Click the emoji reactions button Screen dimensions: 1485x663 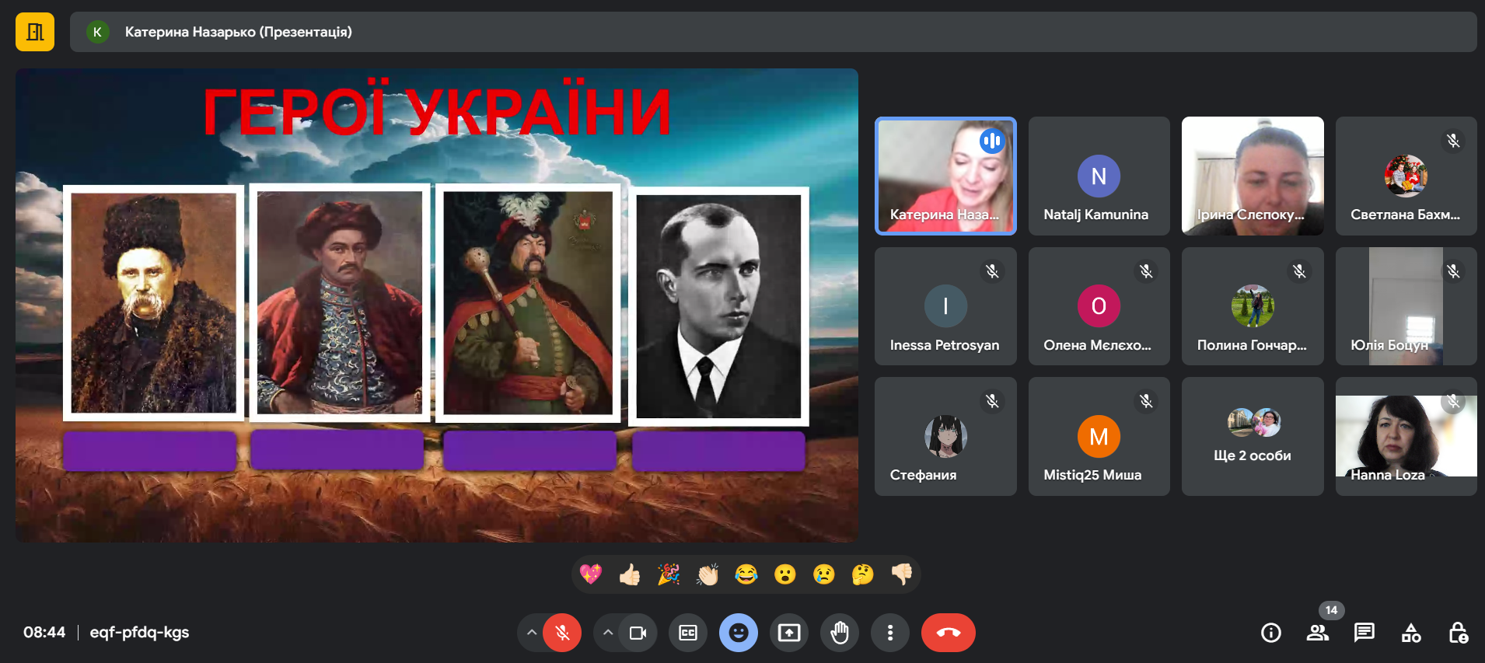(x=739, y=633)
